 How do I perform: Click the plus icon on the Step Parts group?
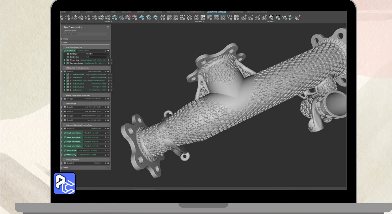(x=105, y=163)
